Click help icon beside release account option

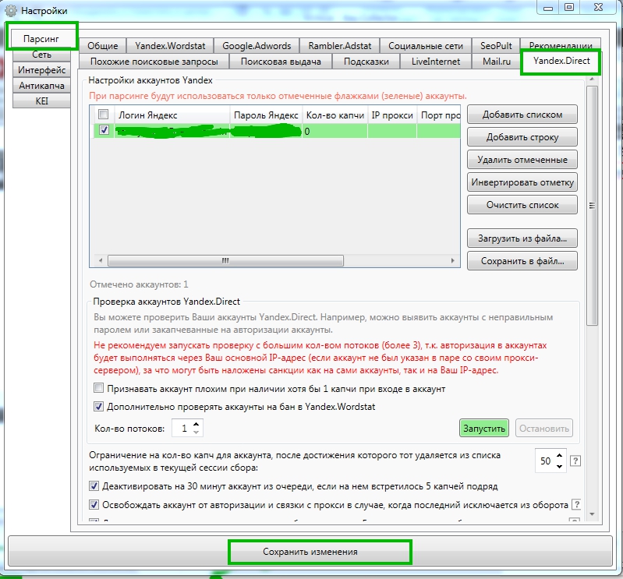click(576, 505)
